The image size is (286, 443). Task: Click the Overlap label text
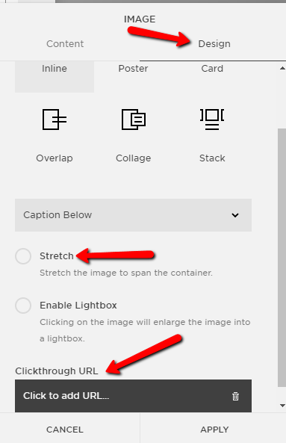point(55,158)
